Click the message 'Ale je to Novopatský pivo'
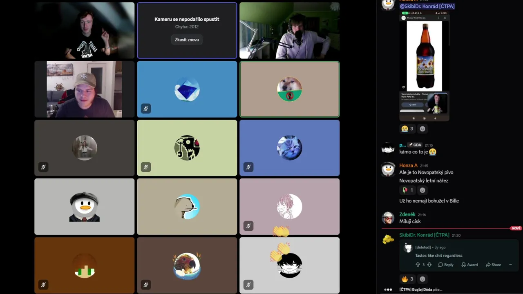This screenshot has height=294, width=523. (x=426, y=172)
